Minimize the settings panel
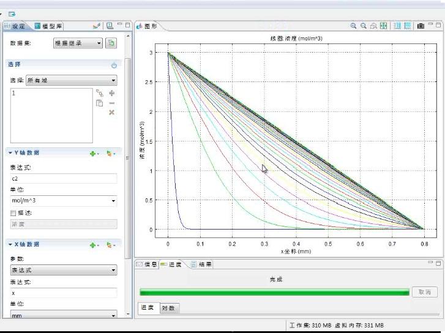 pos(120,24)
